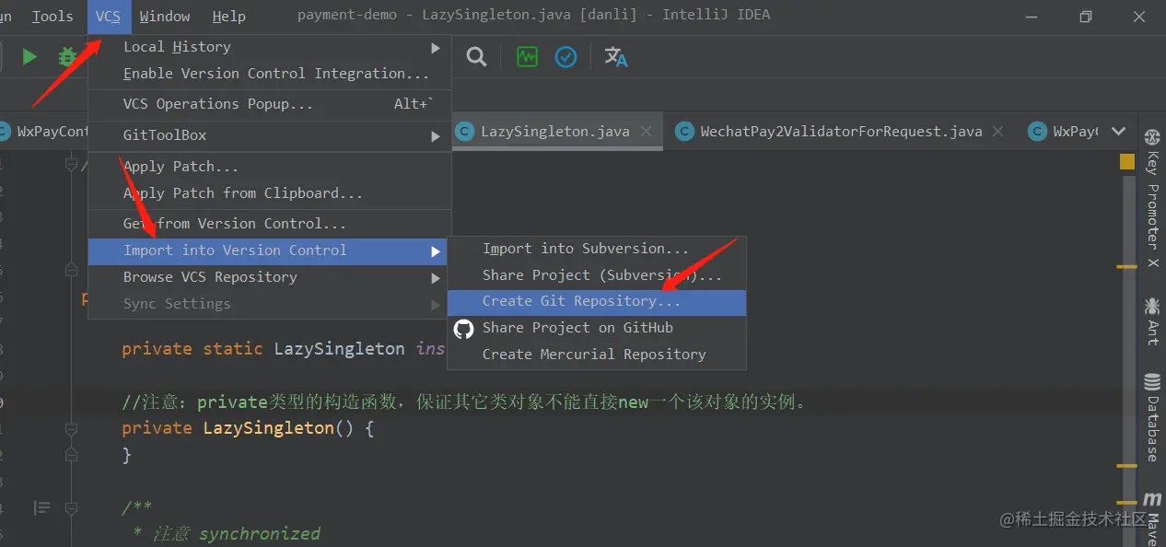Choose VCS Operations Popup...
This screenshot has height=547, width=1166.
[269, 104]
